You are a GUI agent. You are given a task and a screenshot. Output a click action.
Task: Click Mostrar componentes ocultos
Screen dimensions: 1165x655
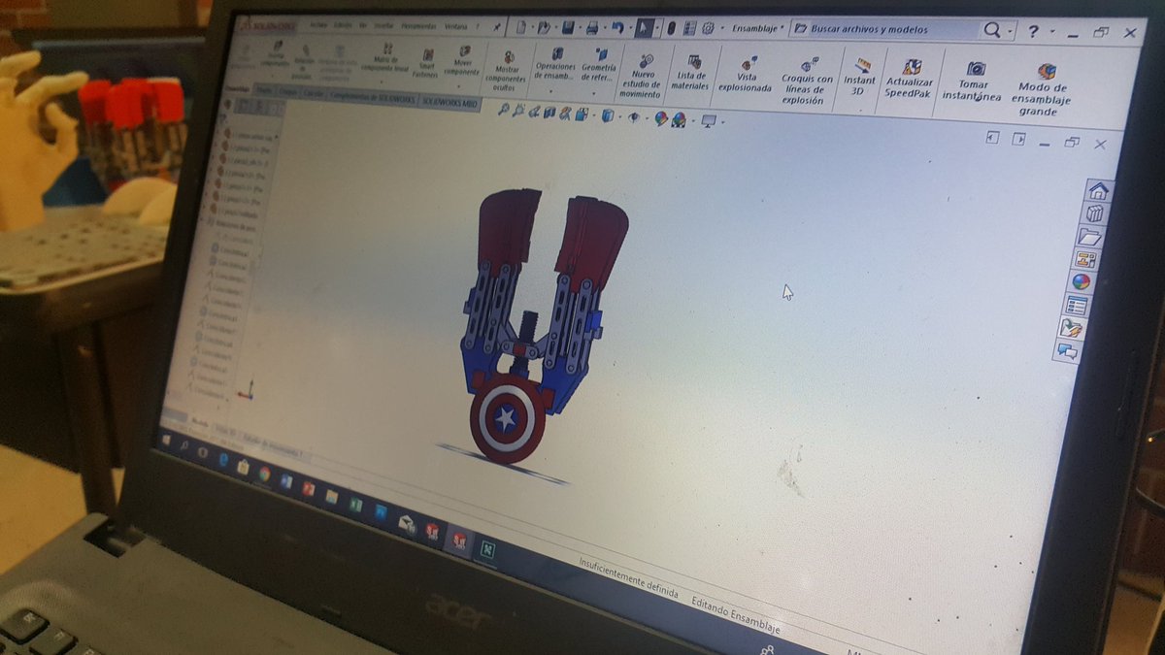(x=506, y=73)
